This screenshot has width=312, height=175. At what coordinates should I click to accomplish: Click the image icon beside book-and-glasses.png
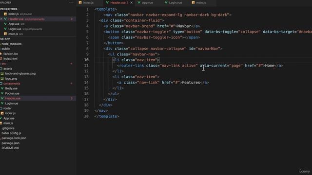point(2,73)
